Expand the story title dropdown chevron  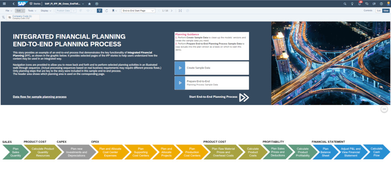coord(83,4)
